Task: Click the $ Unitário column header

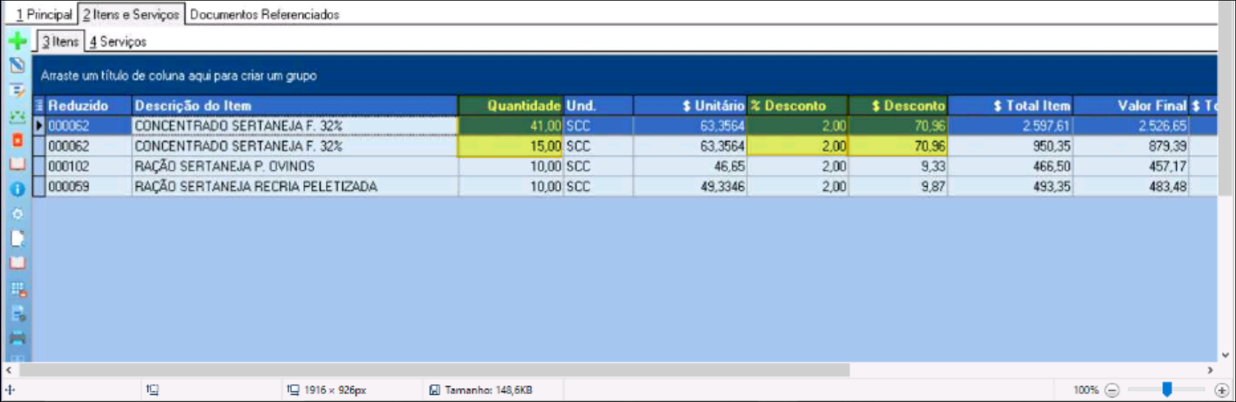Action: pos(690,106)
